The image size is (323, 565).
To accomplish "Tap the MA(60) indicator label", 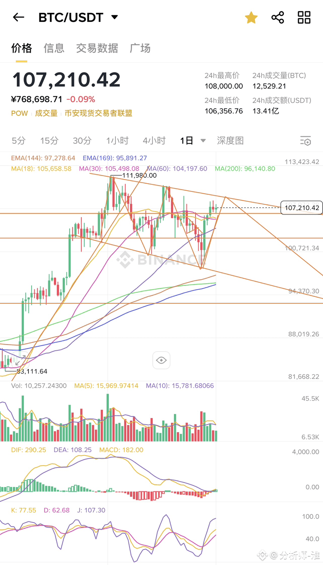I will click(177, 169).
